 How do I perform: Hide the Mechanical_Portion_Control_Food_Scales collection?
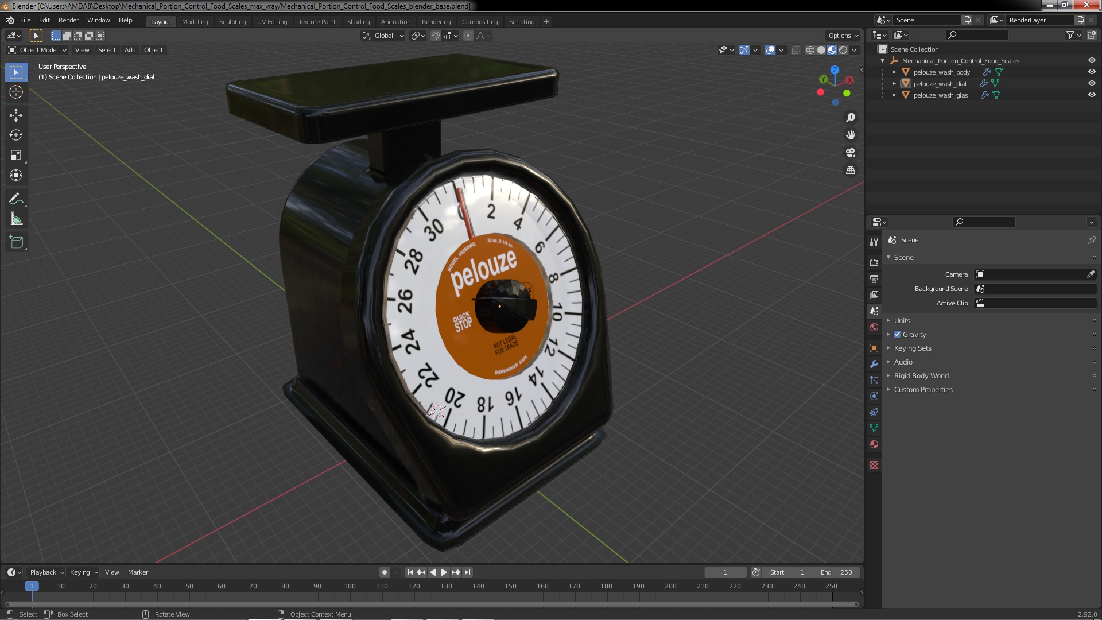coord(1092,61)
